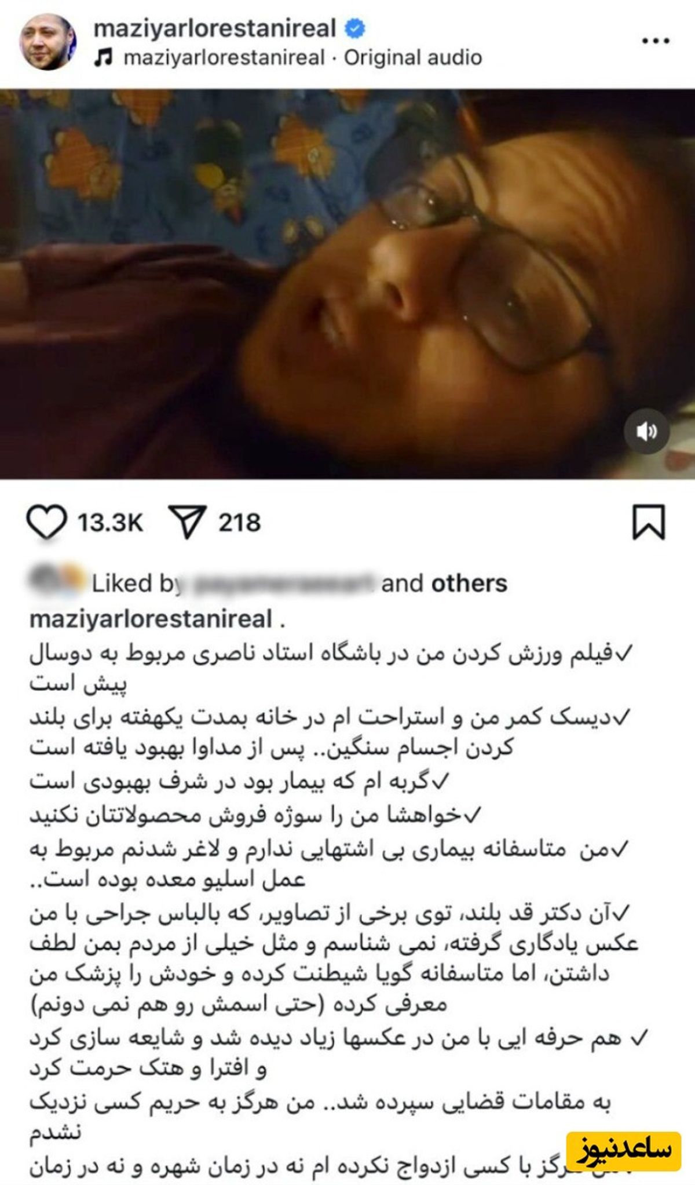Open caption author maziyarlorestanireal name
The width and height of the screenshot is (695, 1185).
(151, 619)
